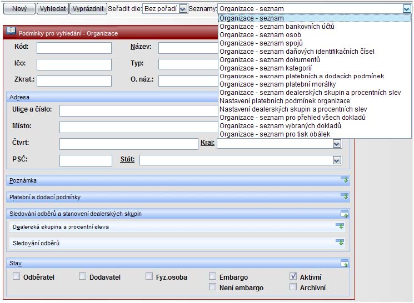Enable the Archivní checkbox

293,287
